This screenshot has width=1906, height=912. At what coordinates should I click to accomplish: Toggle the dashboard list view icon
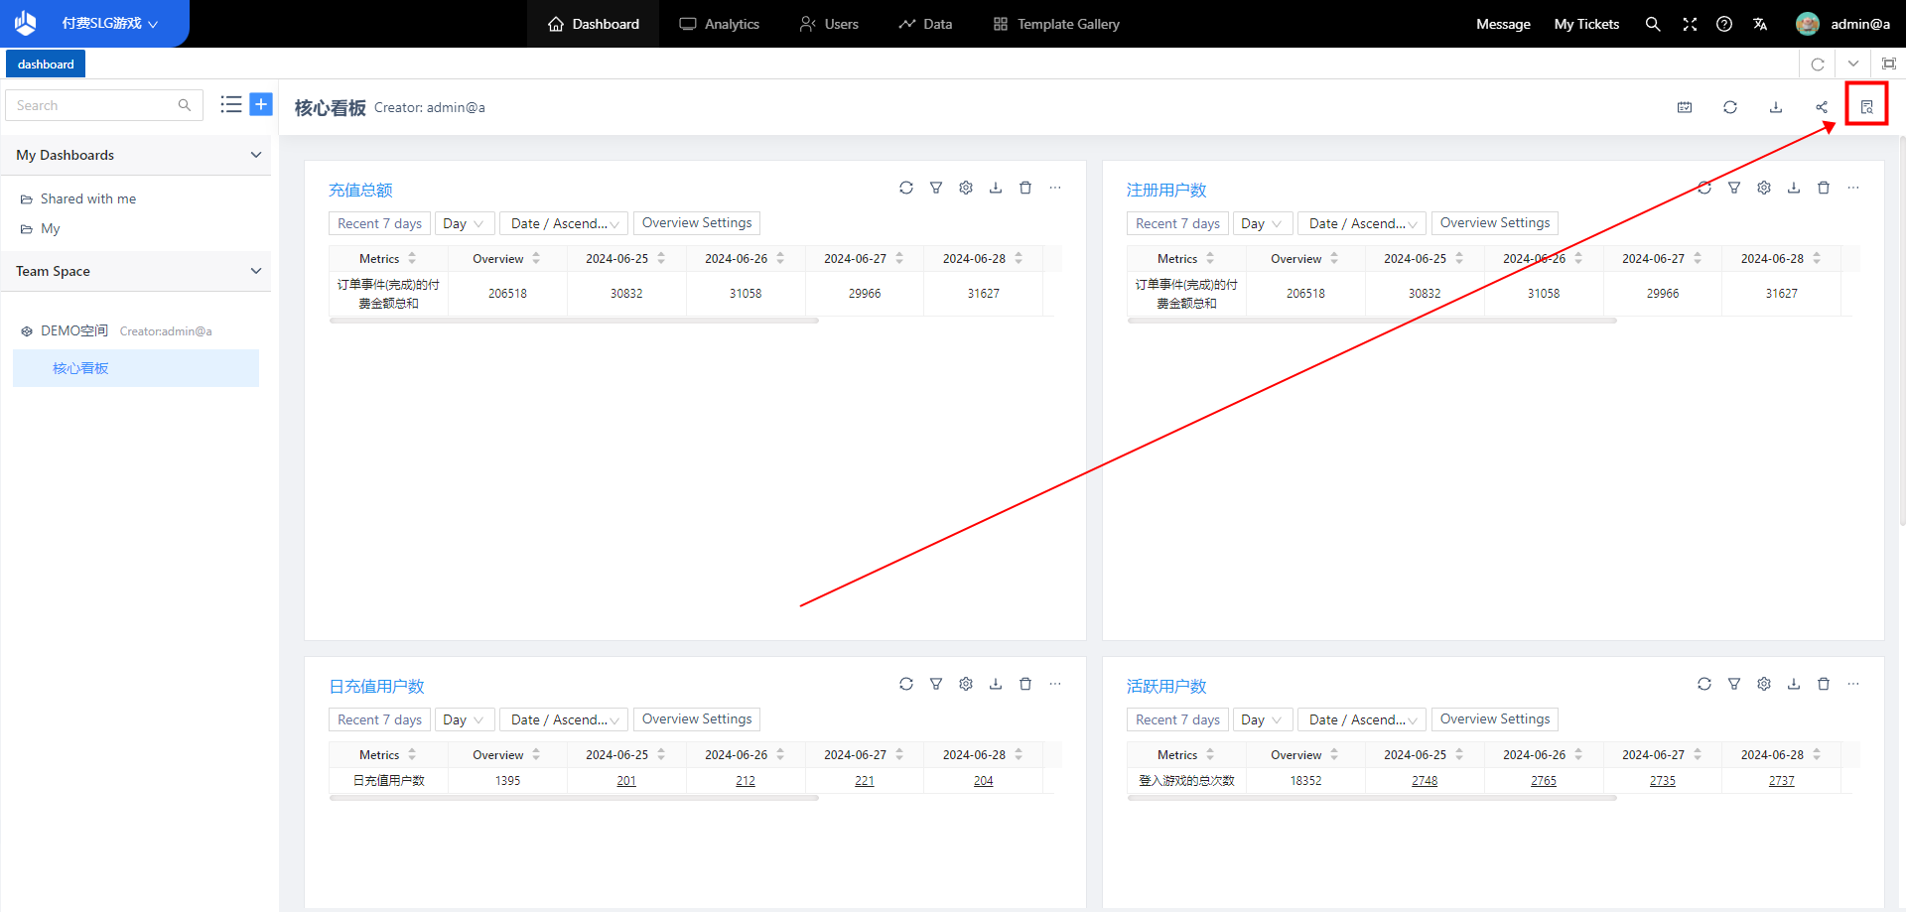click(x=230, y=104)
